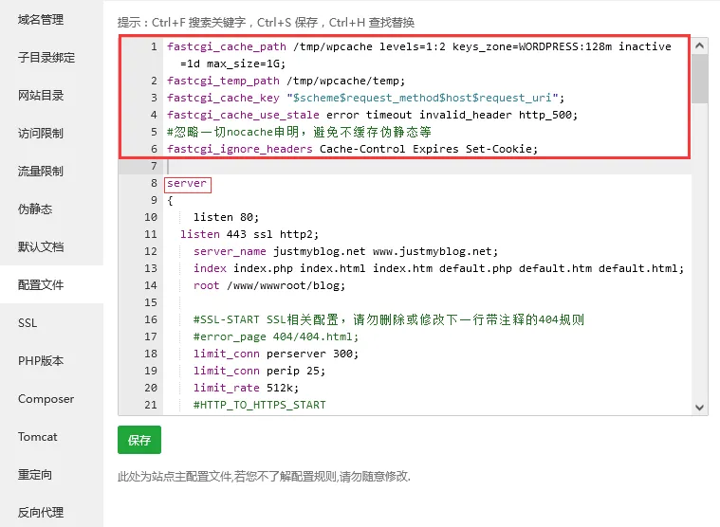This screenshot has height=527, width=720.
Task: Click the editor scroll-down arrow
Action: point(699,408)
